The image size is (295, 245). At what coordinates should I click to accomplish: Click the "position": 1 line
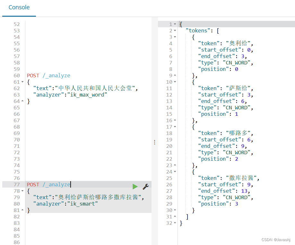tap(218, 114)
